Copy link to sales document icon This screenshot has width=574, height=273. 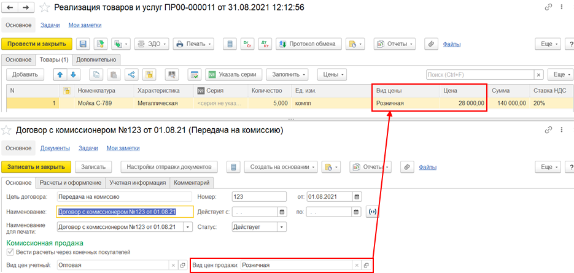pos(548,7)
